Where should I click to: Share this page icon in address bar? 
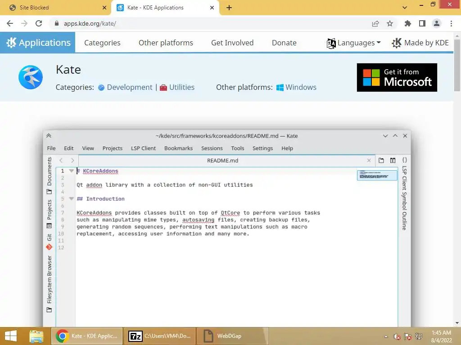click(x=375, y=23)
